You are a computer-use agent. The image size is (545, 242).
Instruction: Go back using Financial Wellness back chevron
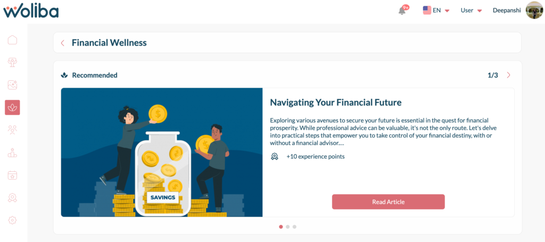(x=63, y=43)
